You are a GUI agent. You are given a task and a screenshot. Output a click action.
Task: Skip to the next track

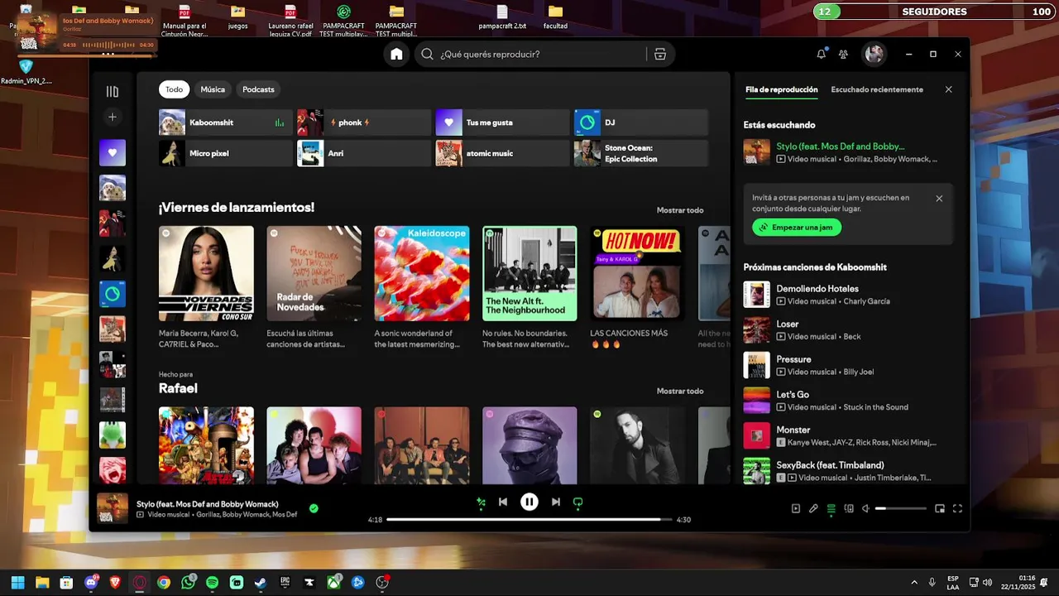tap(556, 502)
